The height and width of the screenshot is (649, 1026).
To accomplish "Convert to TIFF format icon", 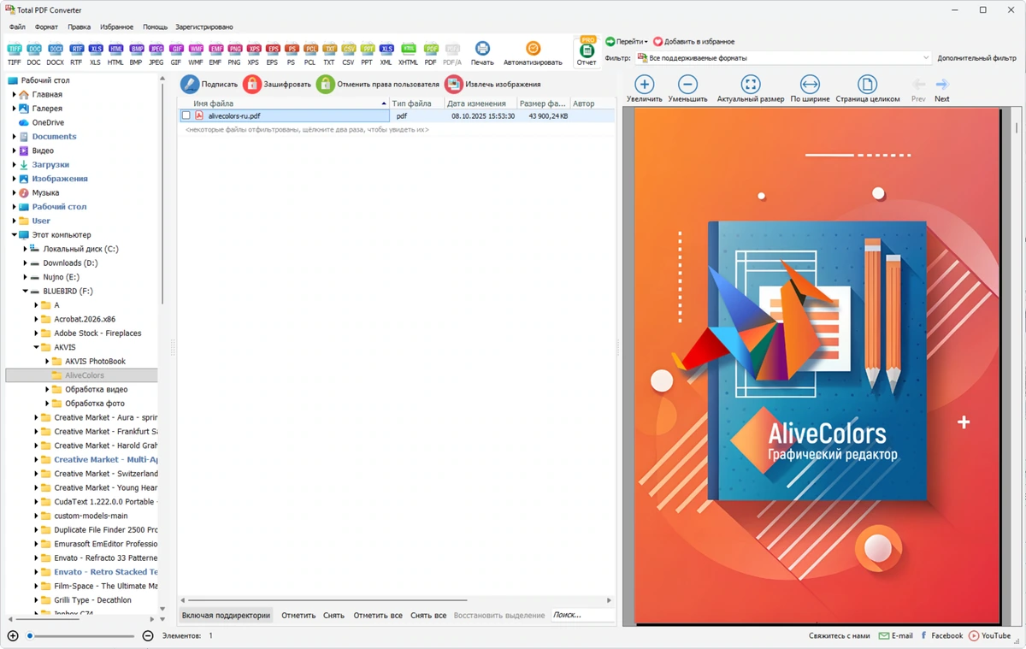I will (x=15, y=55).
